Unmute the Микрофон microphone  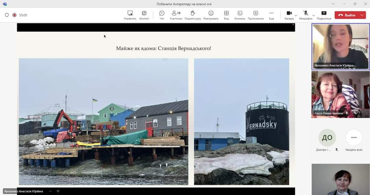pos(306,15)
